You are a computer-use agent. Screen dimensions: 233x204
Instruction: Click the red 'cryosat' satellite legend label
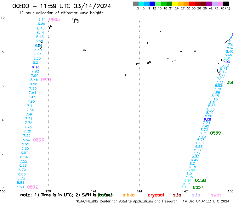click(156, 195)
